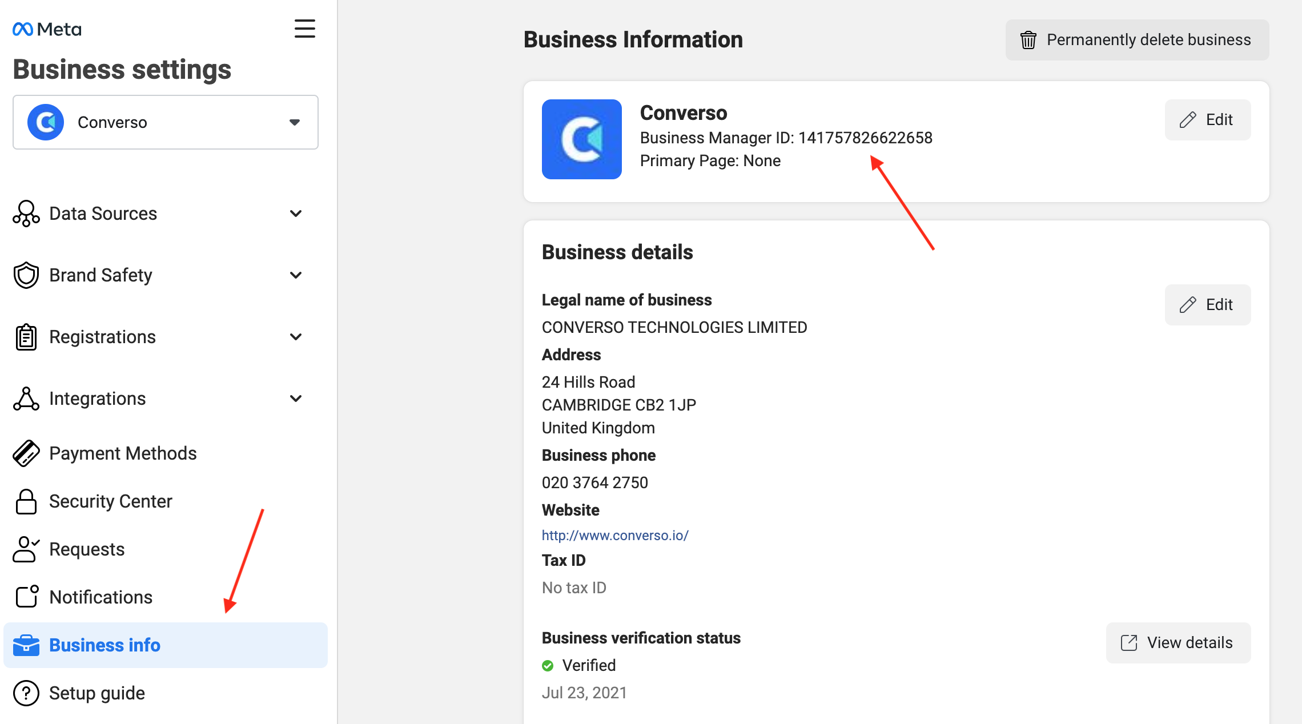The height and width of the screenshot is (724, 1302).
Task: Click the green Verified checkmark icon
Action: 548,666
